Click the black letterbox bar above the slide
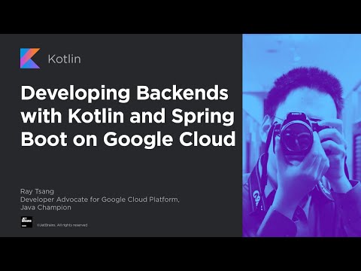 (x=180, y=17)
